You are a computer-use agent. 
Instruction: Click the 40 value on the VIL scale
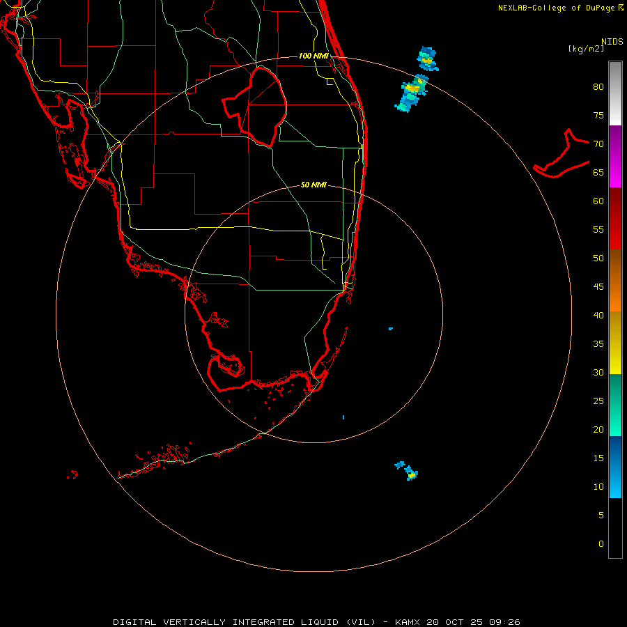[598, 315]
